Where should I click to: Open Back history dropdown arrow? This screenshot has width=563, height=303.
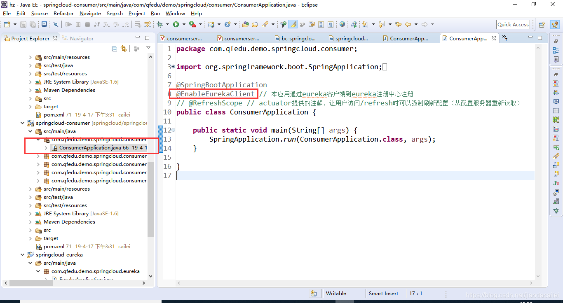[x=416, y=24]
